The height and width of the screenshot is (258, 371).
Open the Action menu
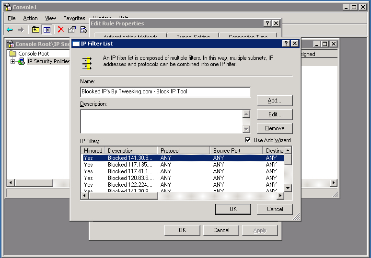[30, 18]
